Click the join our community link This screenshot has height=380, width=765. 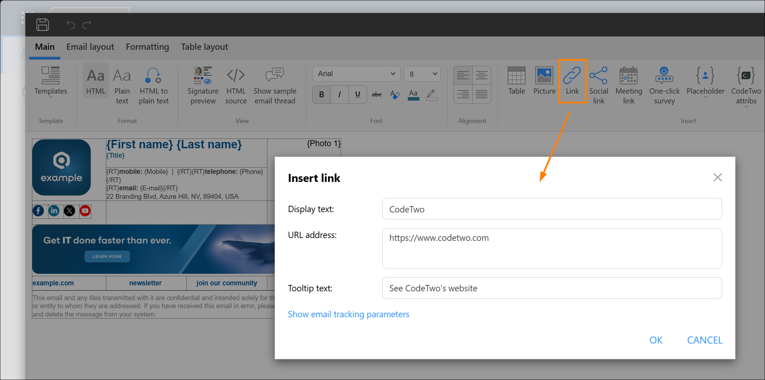226,283
